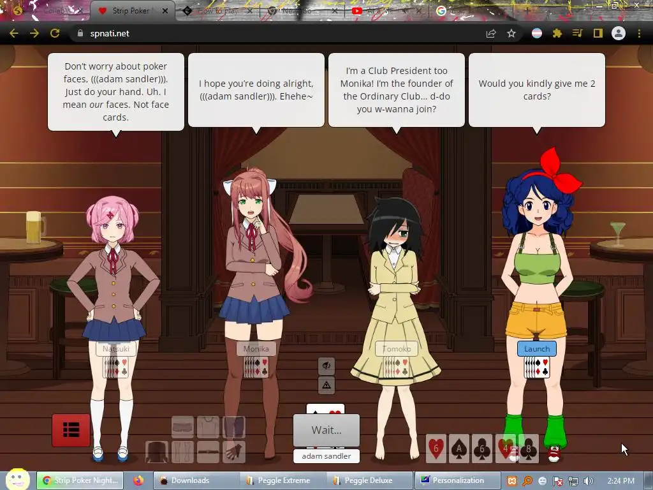Open the Chrome three-dot menu
The image size is (653, 490).
click(639, 33)
